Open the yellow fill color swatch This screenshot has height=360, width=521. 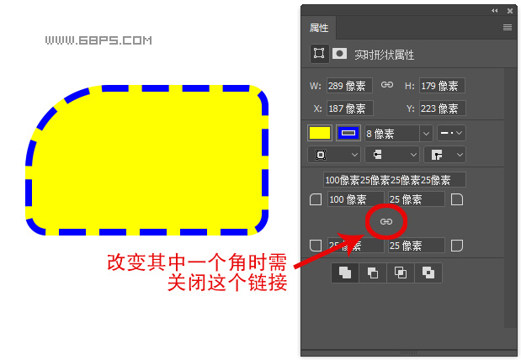(x=319, y=133)
